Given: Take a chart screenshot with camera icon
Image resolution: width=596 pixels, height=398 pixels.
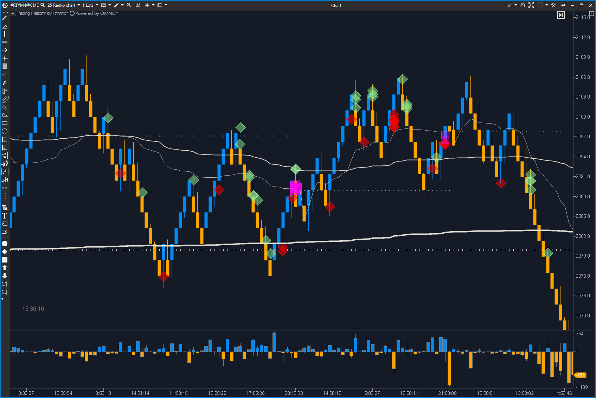Looking at the screenshot, I should 522,5.
